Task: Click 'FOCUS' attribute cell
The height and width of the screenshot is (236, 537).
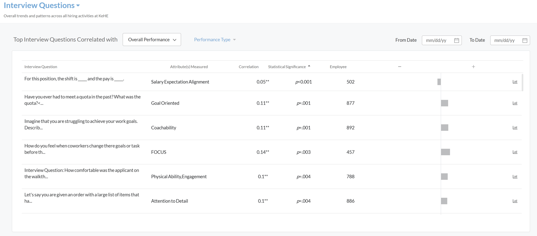Action: [x=159, y=152]
